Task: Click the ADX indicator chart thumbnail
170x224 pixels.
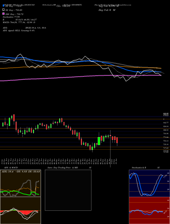Action: 20,183
